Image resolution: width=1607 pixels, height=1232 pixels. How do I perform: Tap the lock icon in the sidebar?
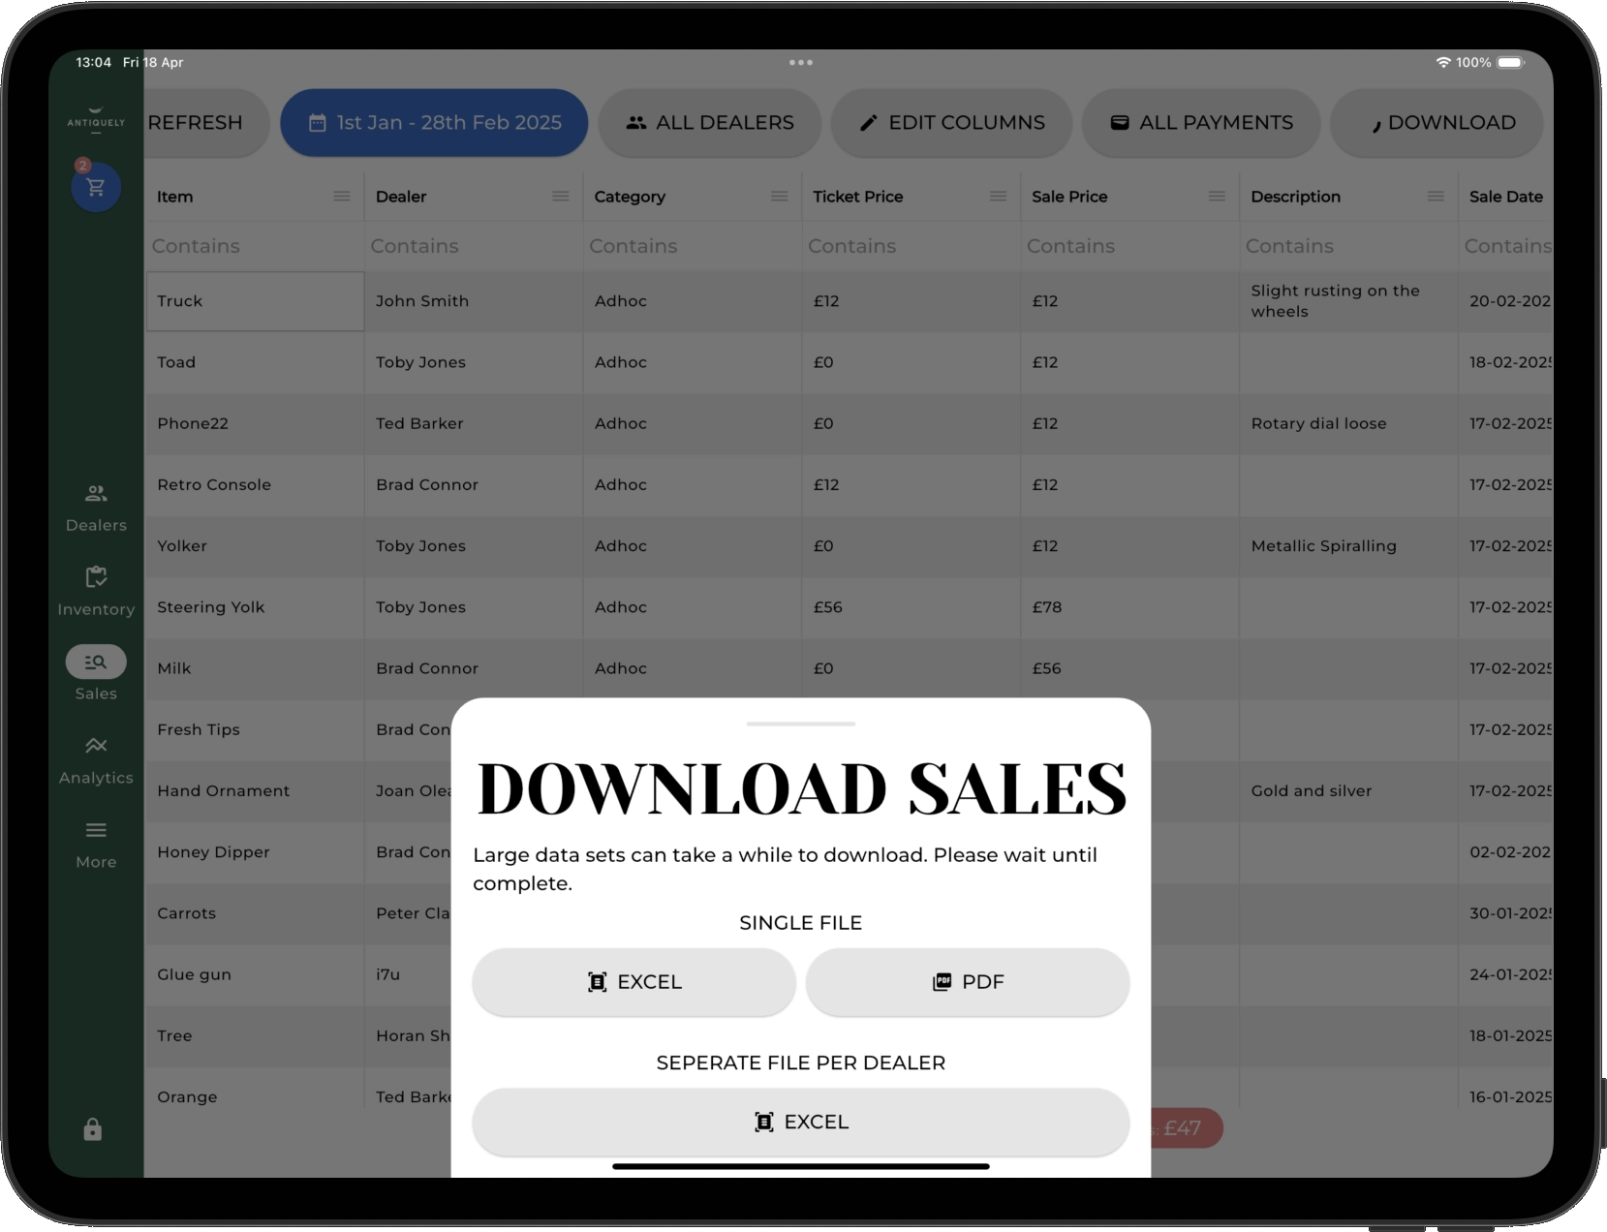click(x=93, y=1129)
